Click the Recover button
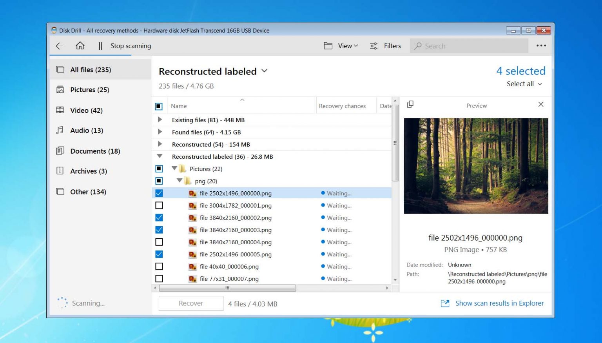602x343 pixels. [x=190, y=303]
